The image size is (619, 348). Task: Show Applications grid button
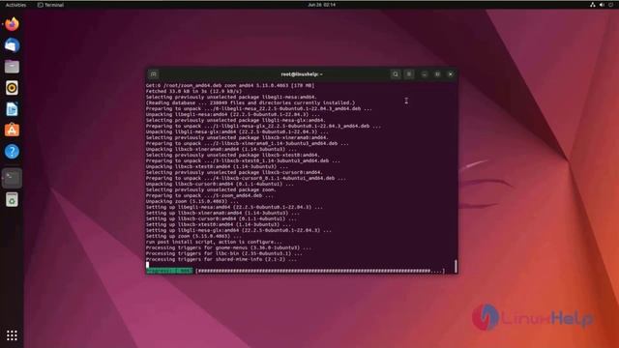pyautogui.click(x=12, y=335)
